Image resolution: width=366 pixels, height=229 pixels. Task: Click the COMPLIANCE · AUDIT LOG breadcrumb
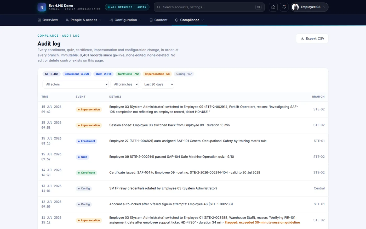click(59, 36)
